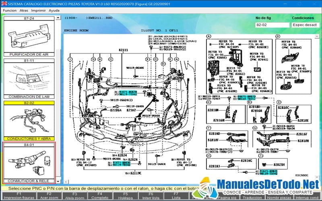Viewport: 322px width, 201px height.
Task: Select part code 82818D in detail D
Action: [x=255, y=107]
